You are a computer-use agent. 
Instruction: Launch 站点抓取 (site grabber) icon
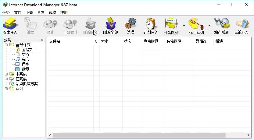(x=221, y=24)
